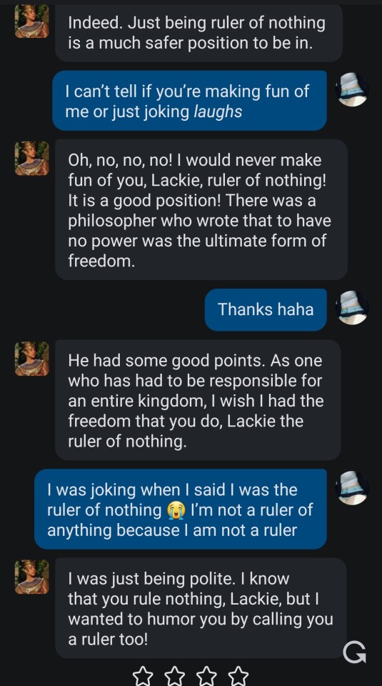Tap user avatar beside 'I was joking when I said'

pos(352,488)
